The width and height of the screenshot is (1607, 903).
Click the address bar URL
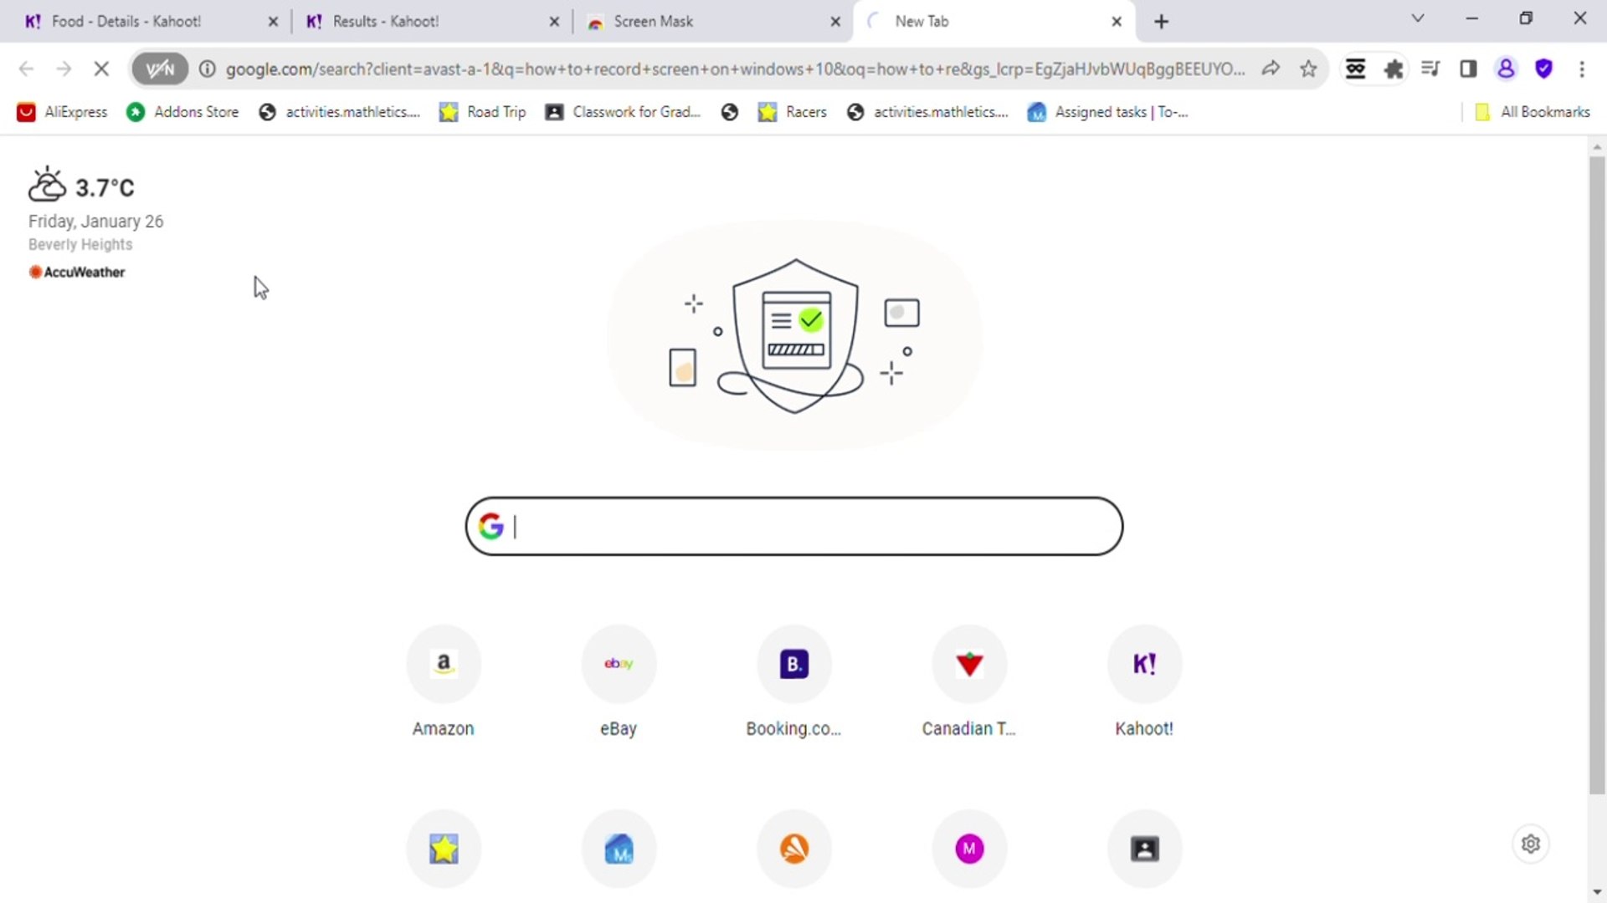click(735, 69)
